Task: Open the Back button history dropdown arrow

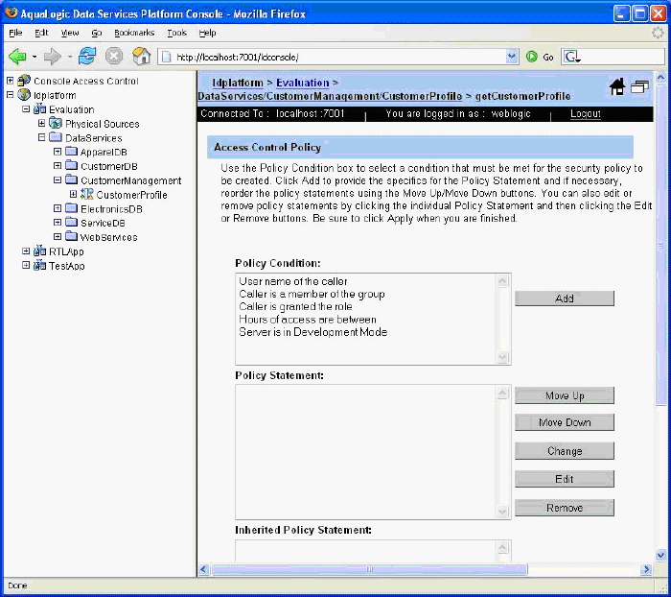Action: click(x=35, y=57)
